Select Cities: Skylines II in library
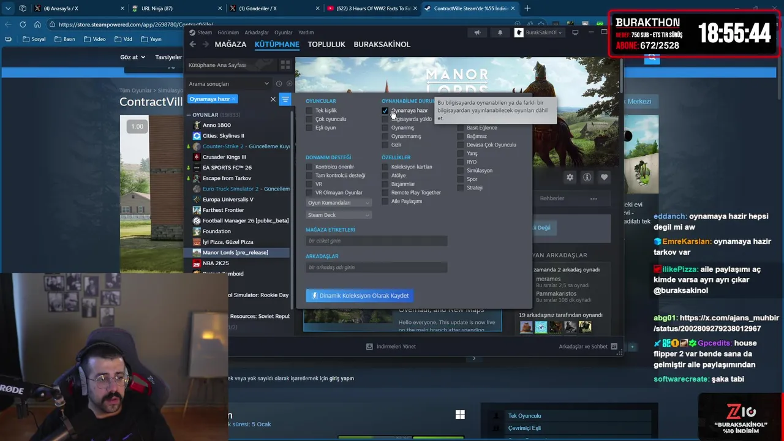 pyautogui.click(x=223, y=135)
